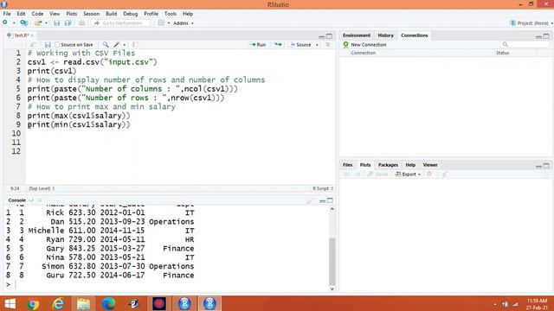554x311 pixels.
Task: Click the Compile Report notebook icon
Action: click(135, 45)
